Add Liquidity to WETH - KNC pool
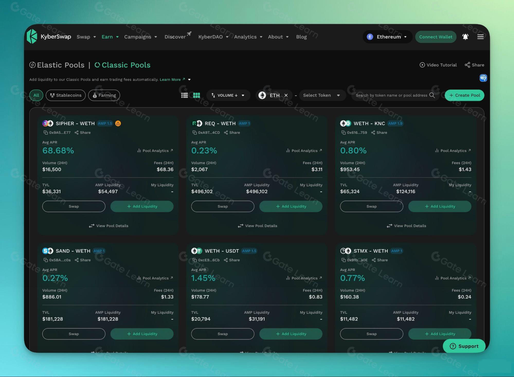 pos(440,207)
